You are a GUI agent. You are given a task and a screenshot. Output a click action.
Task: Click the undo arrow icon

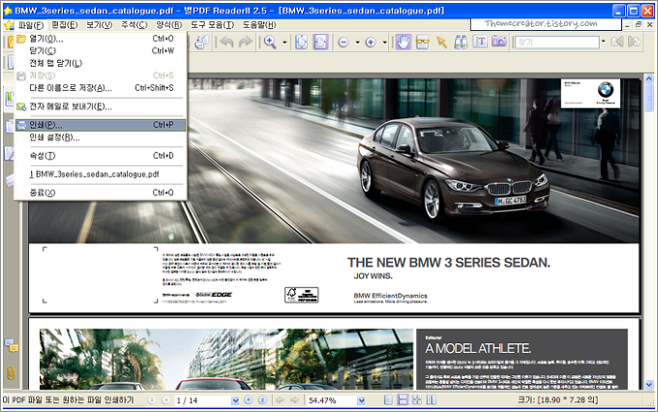[x=227, y=42]
